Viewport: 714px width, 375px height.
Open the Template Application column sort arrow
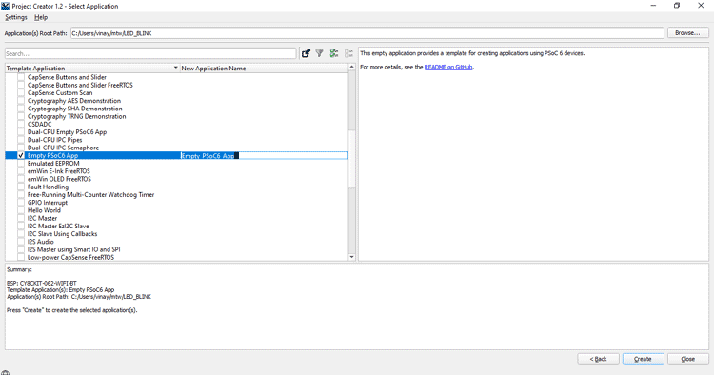coord(175,68)
